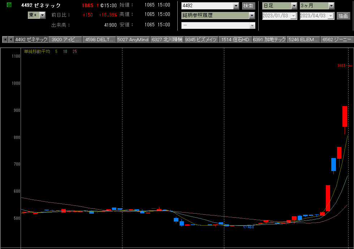Screen dimensions: 354x249
Task: Select the 4492 ゼネテック tab
Action: click(31, 39)
